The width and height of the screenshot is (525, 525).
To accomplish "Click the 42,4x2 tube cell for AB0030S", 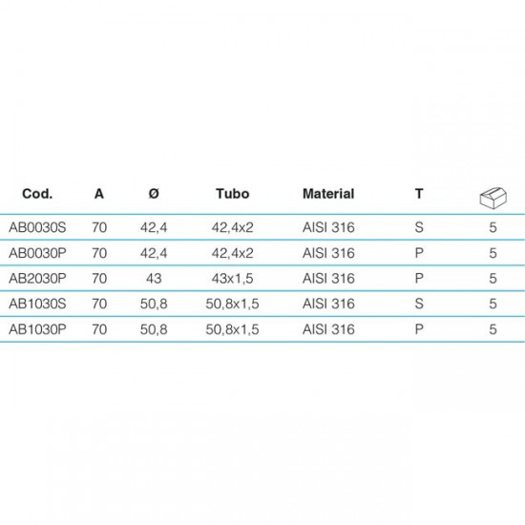I will click(x=232, y=228).
